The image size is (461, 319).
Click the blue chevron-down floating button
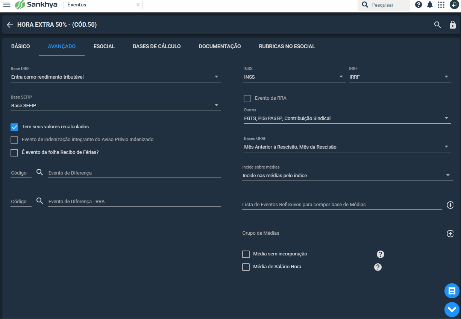coord(452,310)
